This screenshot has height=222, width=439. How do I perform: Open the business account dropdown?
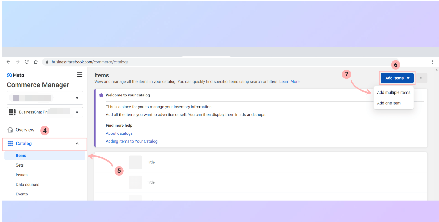coord(45,98)
